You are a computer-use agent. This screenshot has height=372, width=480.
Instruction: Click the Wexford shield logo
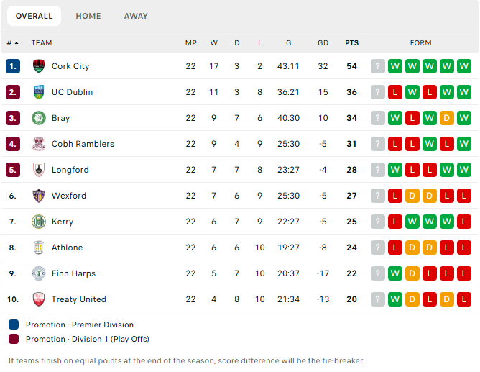click(39, 196)
